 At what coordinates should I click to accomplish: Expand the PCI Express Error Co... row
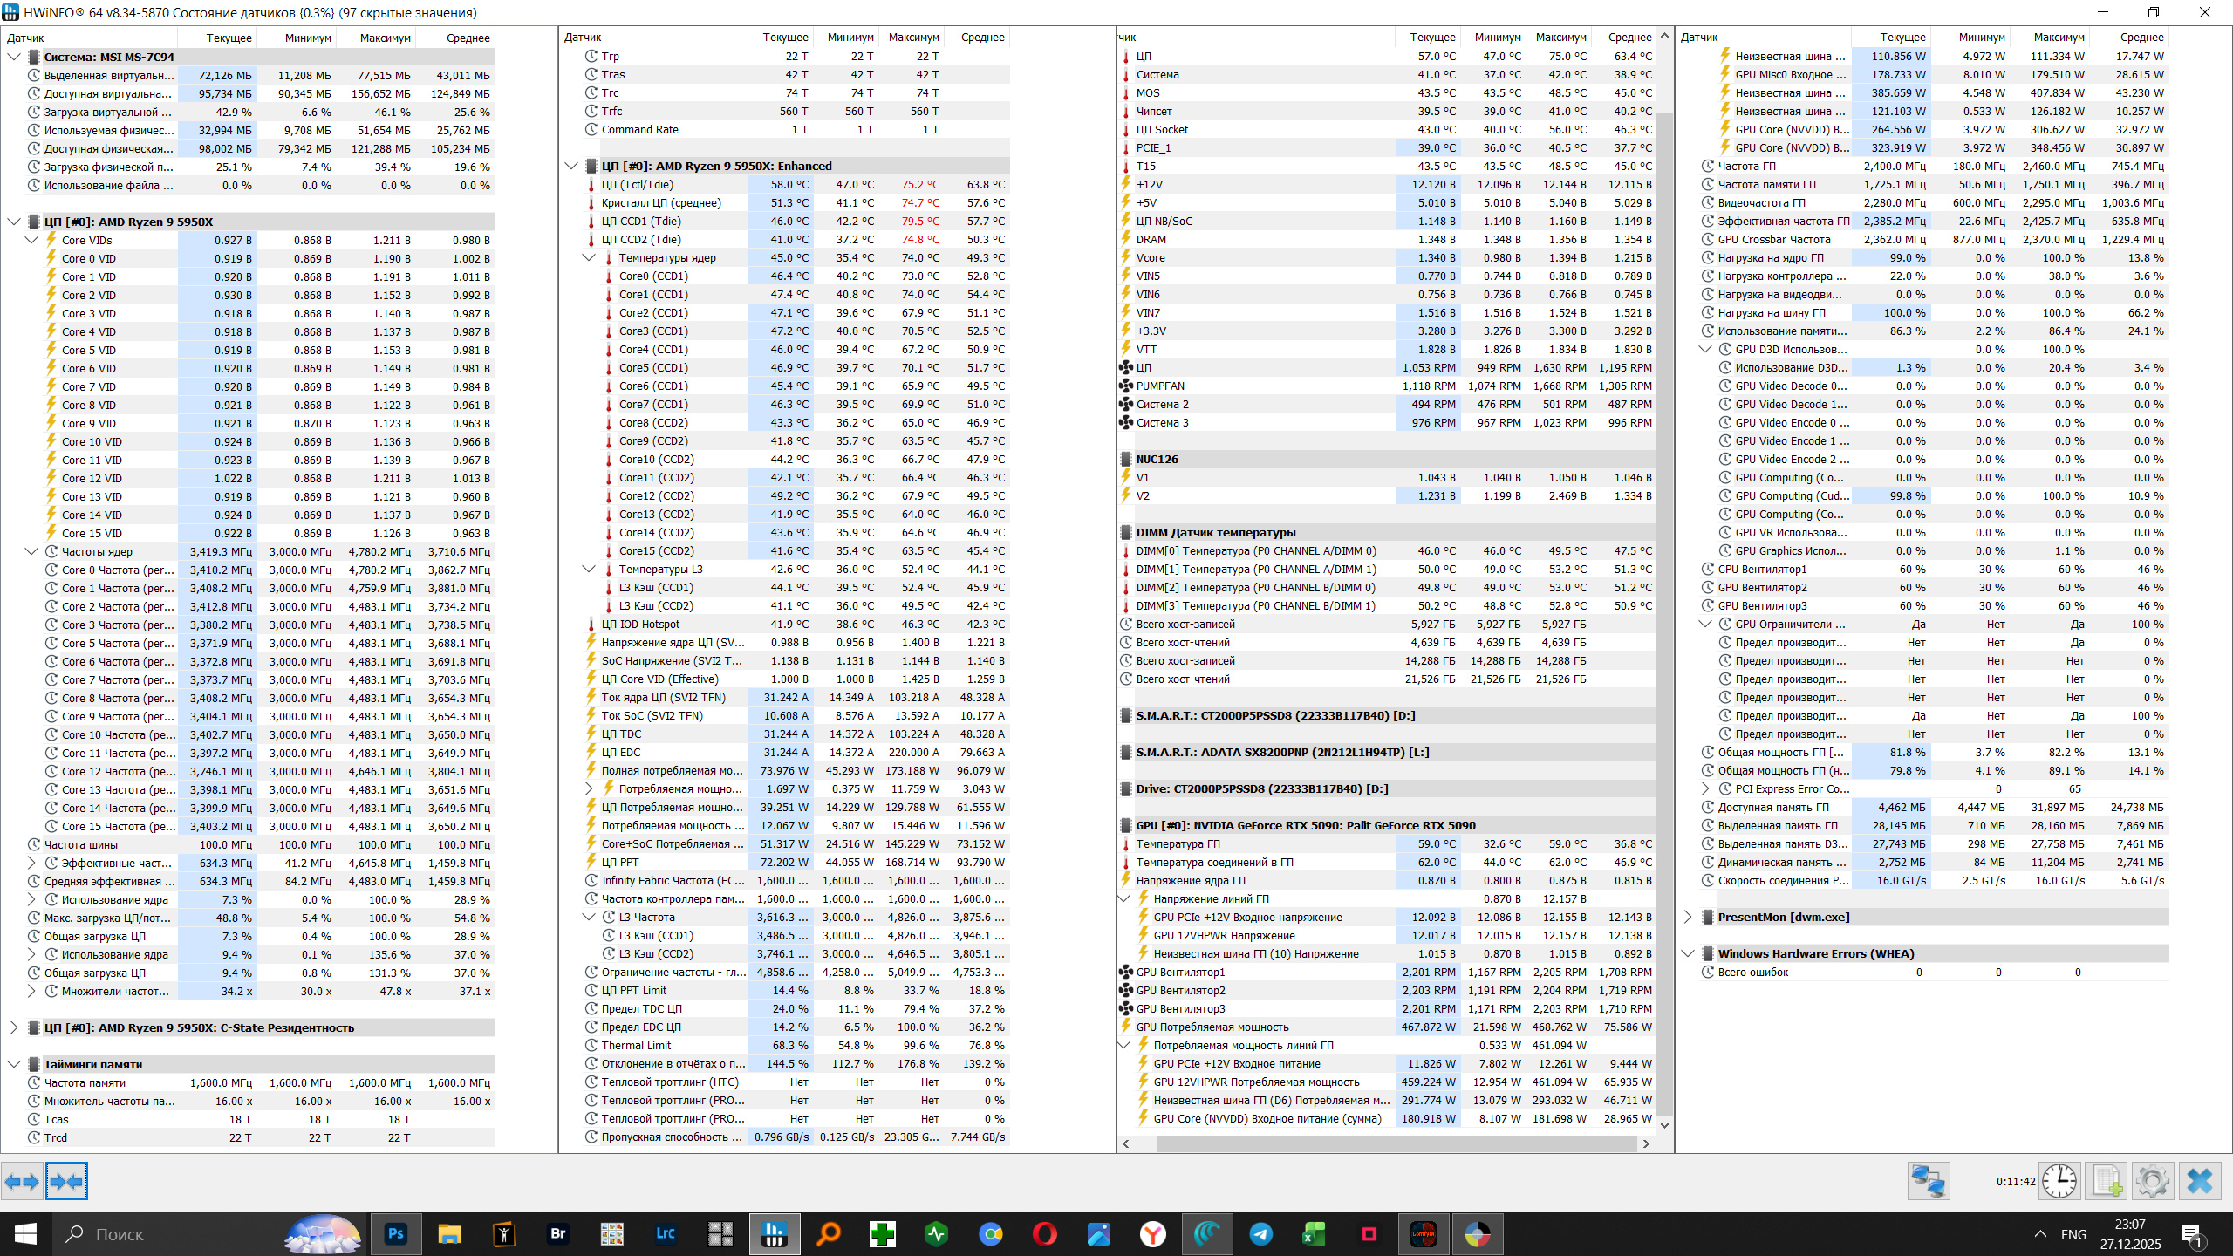tap(1705, 788)
